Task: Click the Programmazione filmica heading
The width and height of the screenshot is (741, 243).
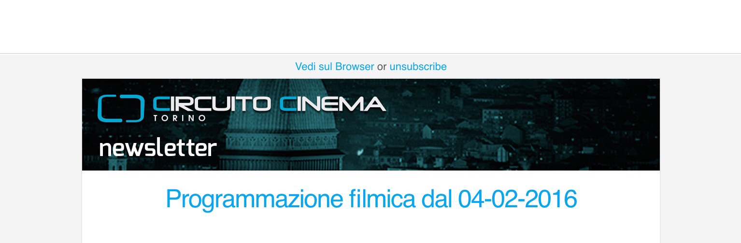Action: pyautogui.click(x=371, y=199)
